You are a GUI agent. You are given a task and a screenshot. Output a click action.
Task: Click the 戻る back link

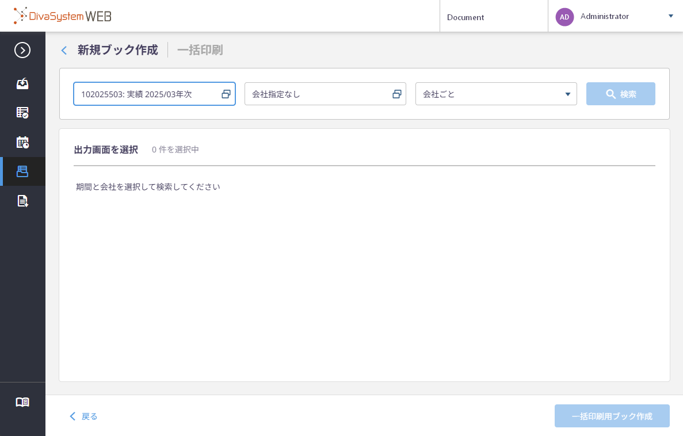click(x=83, y=416)
